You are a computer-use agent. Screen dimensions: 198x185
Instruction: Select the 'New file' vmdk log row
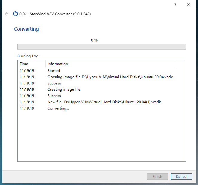point(102,102)
